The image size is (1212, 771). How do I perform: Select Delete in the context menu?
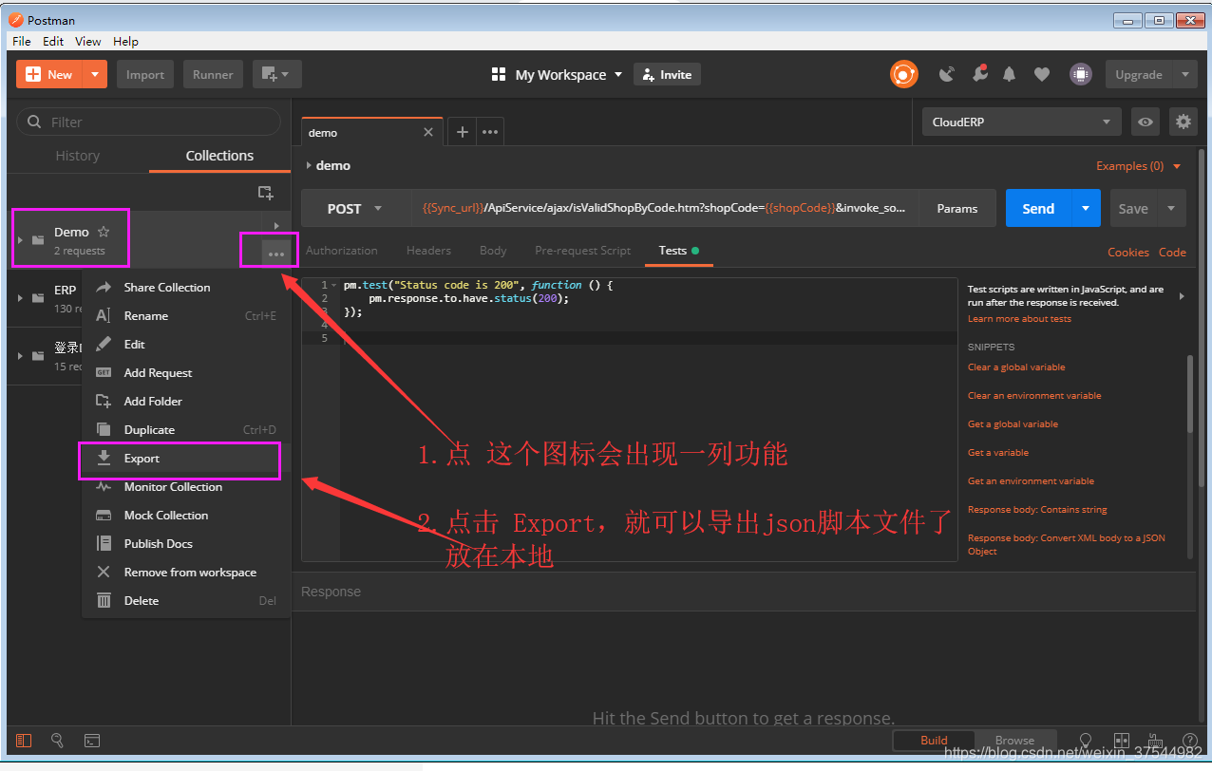[x=186, y=601]
